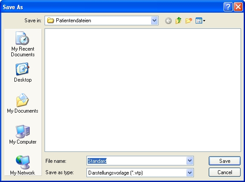
Task: Click the File name text field
Action: click(136, 161)
